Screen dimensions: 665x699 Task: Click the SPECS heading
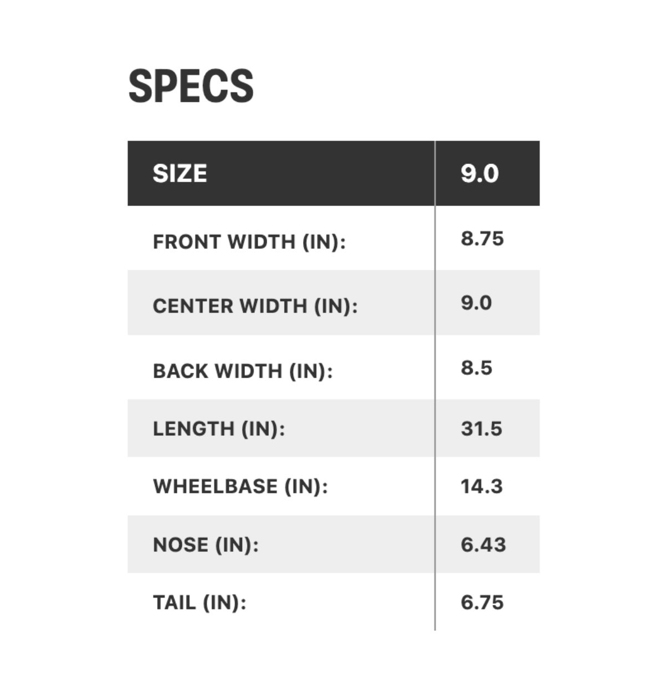(191, 86)
